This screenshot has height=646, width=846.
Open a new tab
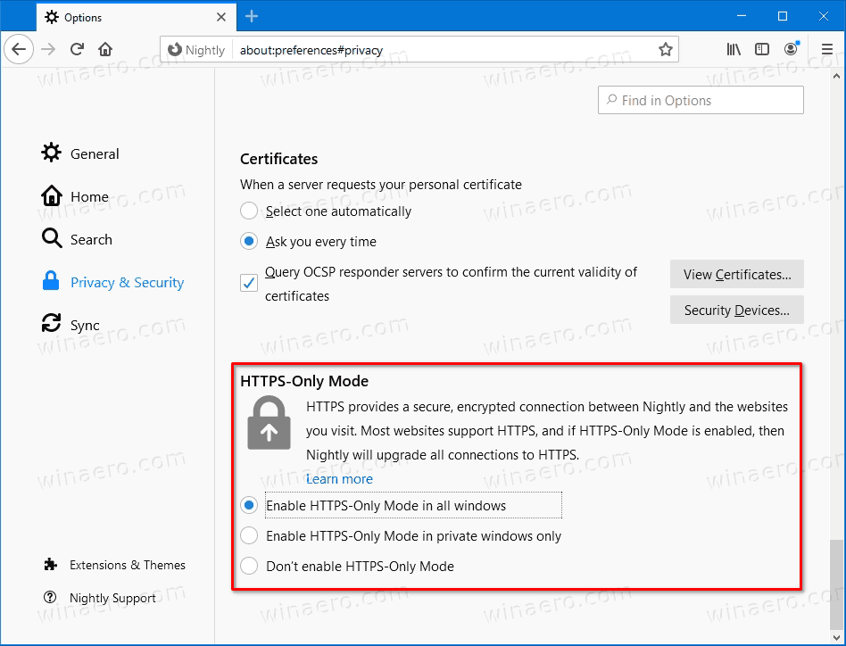(252, 16)
